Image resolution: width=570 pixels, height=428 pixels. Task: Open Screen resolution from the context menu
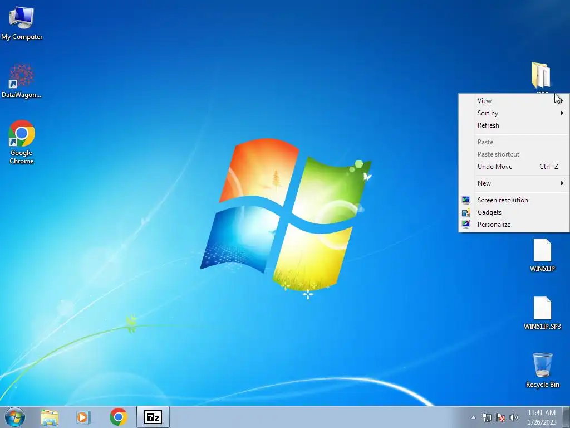pos(514,200)
